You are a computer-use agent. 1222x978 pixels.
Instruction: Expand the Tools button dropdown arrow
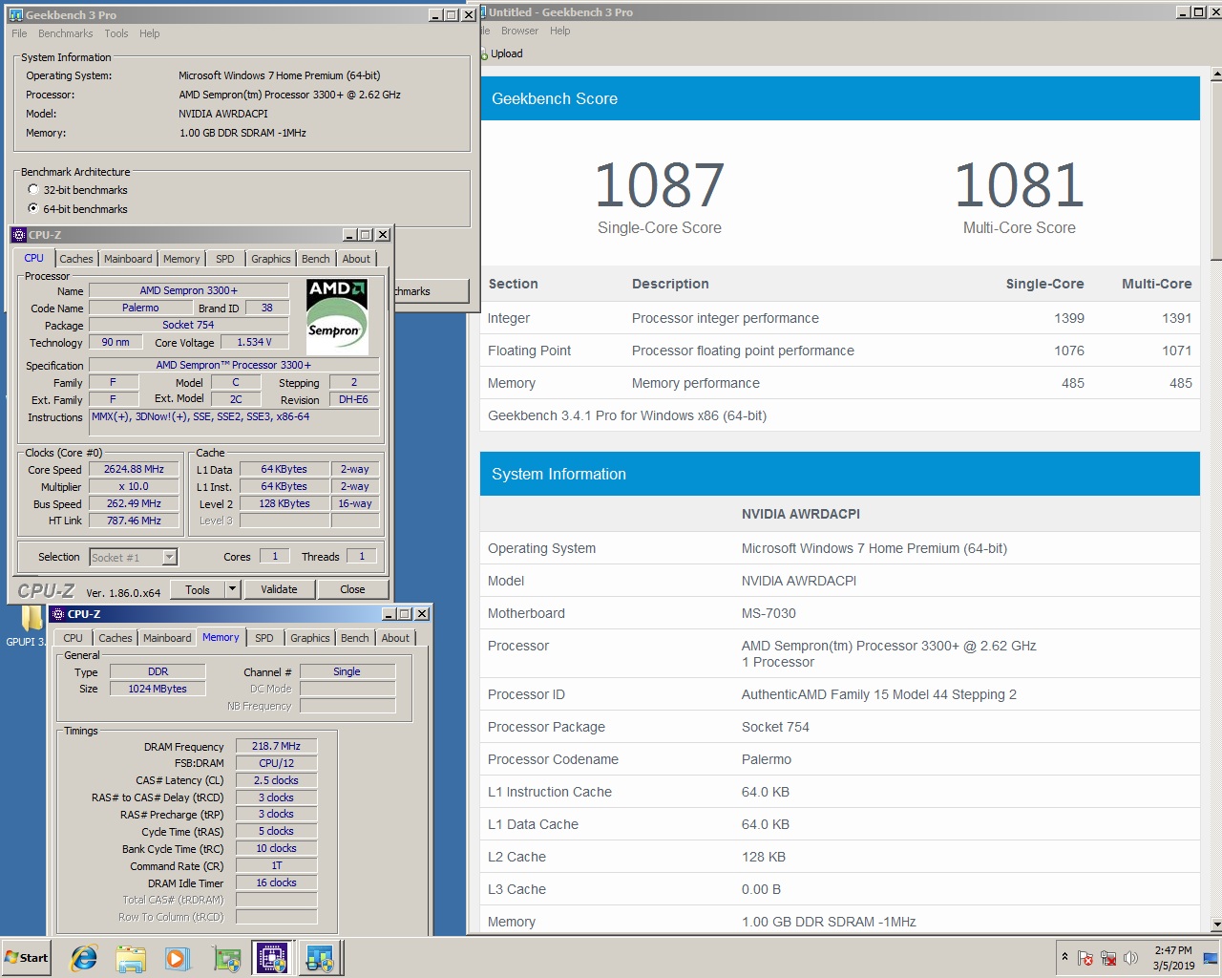[231, 589]
